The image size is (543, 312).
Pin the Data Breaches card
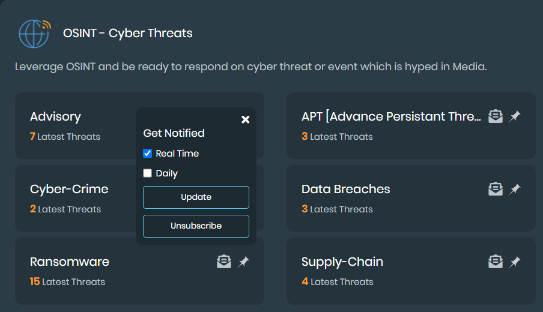pyautogui.click(x=515, y=189)
